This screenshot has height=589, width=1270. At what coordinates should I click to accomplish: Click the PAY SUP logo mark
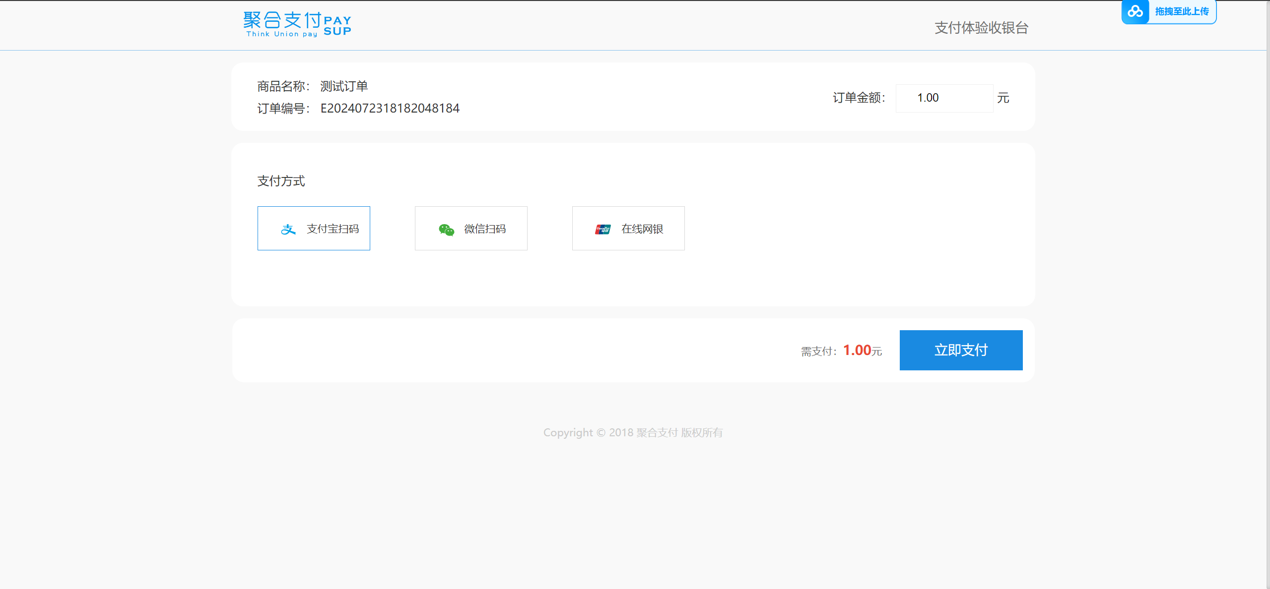pyautogui.click(x=337, y=26)
